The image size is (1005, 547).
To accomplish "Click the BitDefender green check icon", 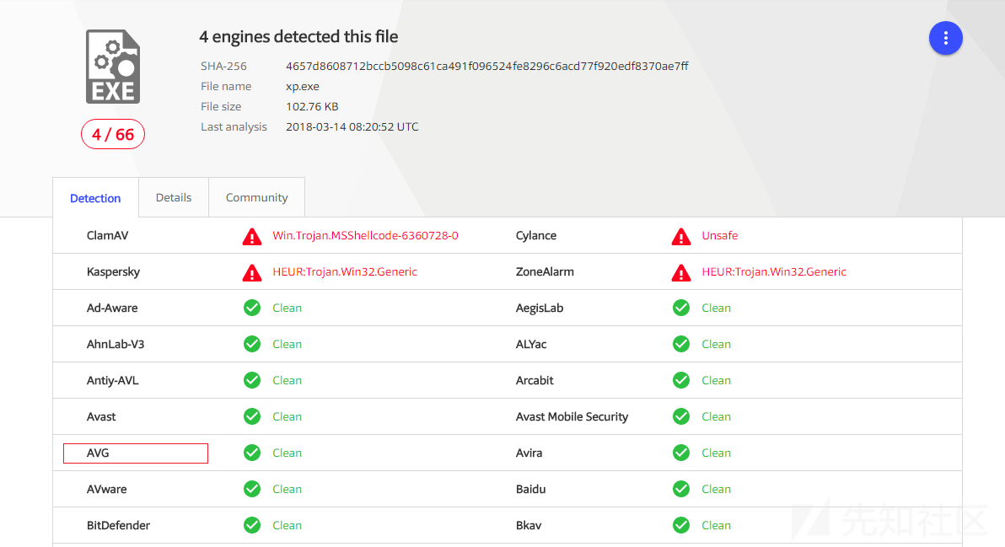I will [252, 525].
